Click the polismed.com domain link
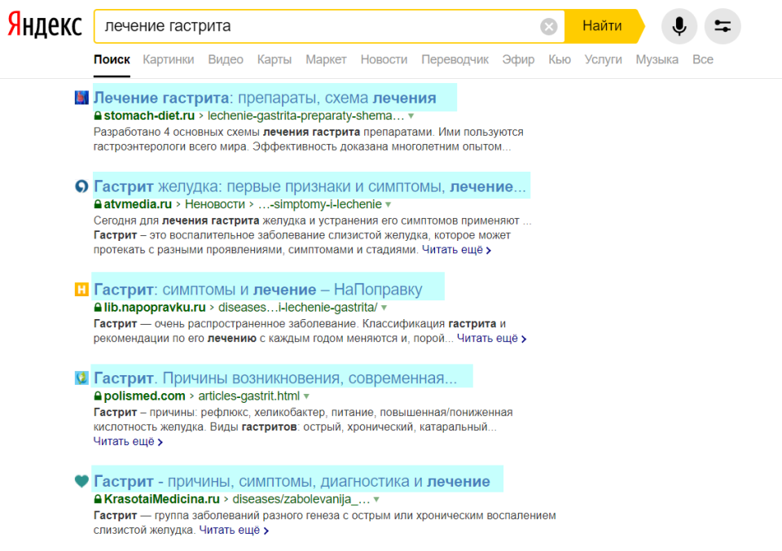782x551 pixels. pyautogui.click(x=144, y=396)
